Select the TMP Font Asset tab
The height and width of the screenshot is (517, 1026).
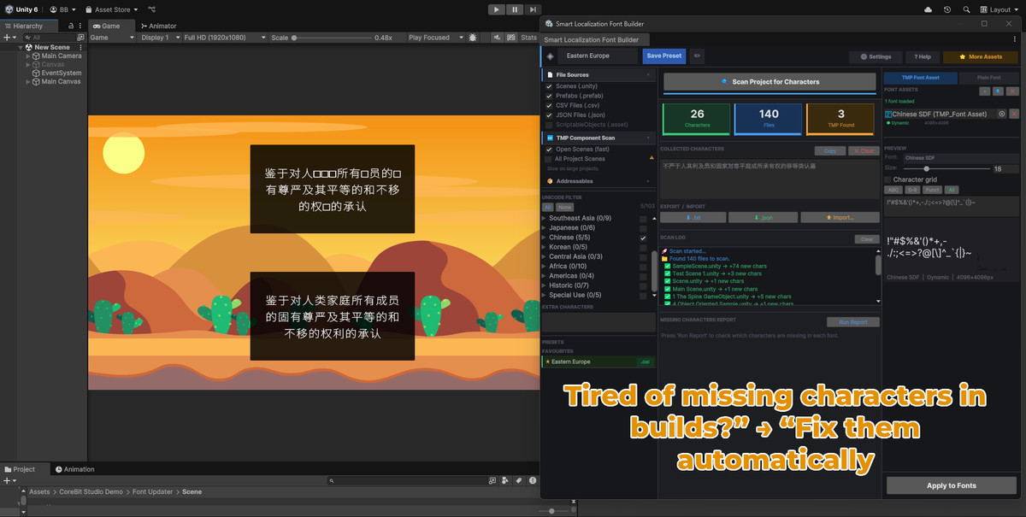pos(920,78)
